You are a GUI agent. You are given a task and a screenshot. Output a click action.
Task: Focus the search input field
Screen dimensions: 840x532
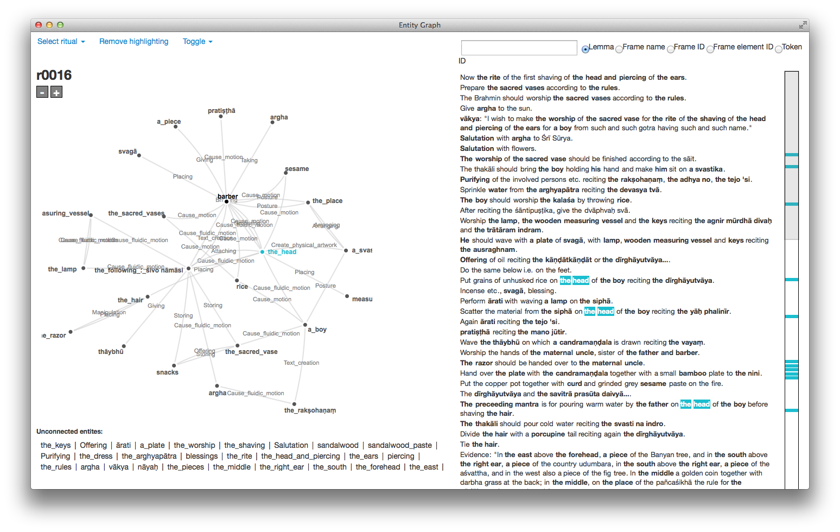[519, 48]
